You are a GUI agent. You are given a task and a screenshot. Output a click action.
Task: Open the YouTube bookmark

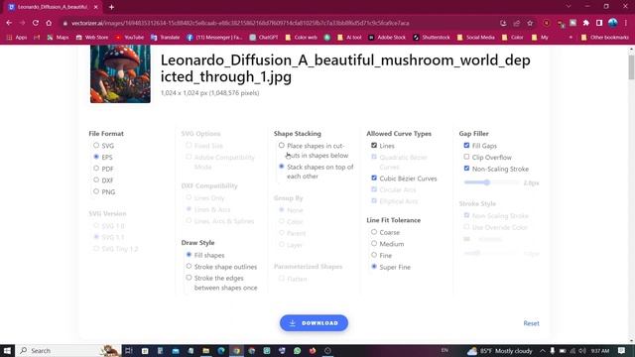click(x=130, y=38)
